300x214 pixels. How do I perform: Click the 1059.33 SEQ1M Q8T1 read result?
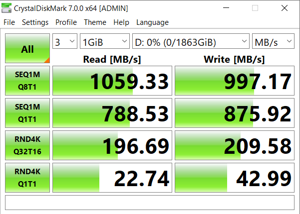pyautogui.click(x=112, y=81)
